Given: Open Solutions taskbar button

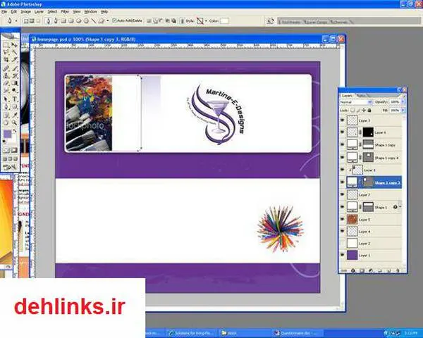Looking at the screenshot, I should tap(192, 333).
